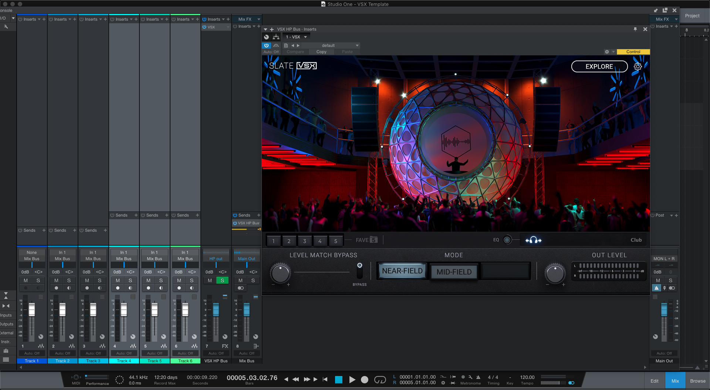Screen dimensions: 710x390
Task: Toggle the VSX BYPASS switch
Action: (359, 271)
